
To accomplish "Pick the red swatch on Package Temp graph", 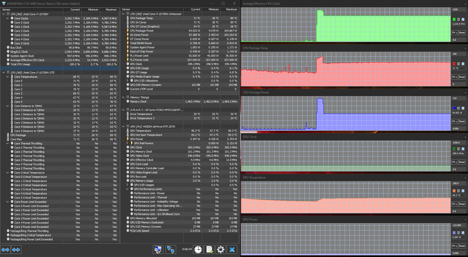I will pyautogui.click(x=454, y=64).
